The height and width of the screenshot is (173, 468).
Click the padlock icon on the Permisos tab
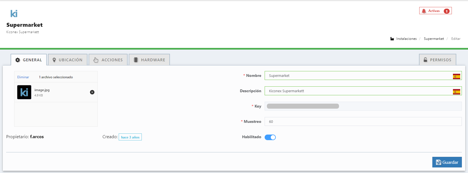(x=425, y=60)
